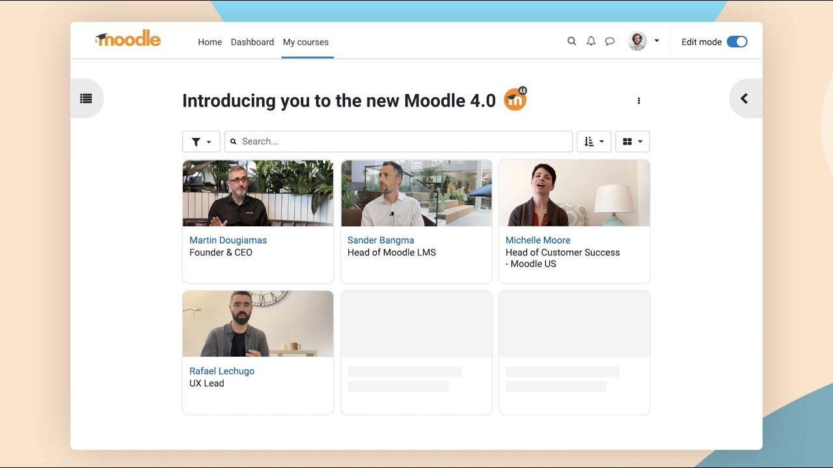
Task: Open the navbar search magnifier
Action: pyautogui.click(x=571, y=41)
